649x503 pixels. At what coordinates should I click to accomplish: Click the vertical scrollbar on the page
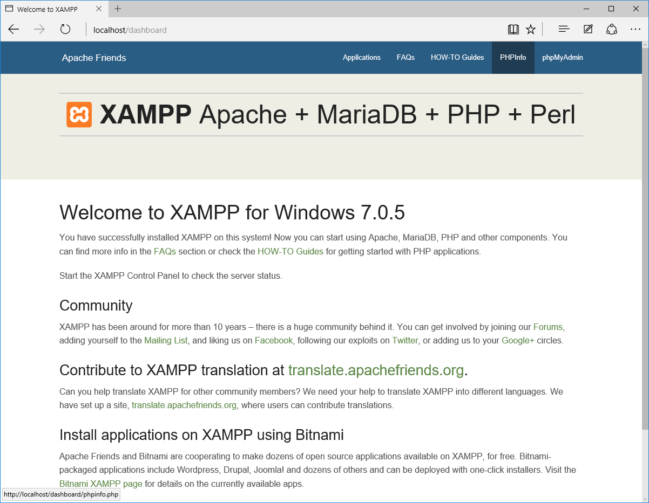(645, 237)
